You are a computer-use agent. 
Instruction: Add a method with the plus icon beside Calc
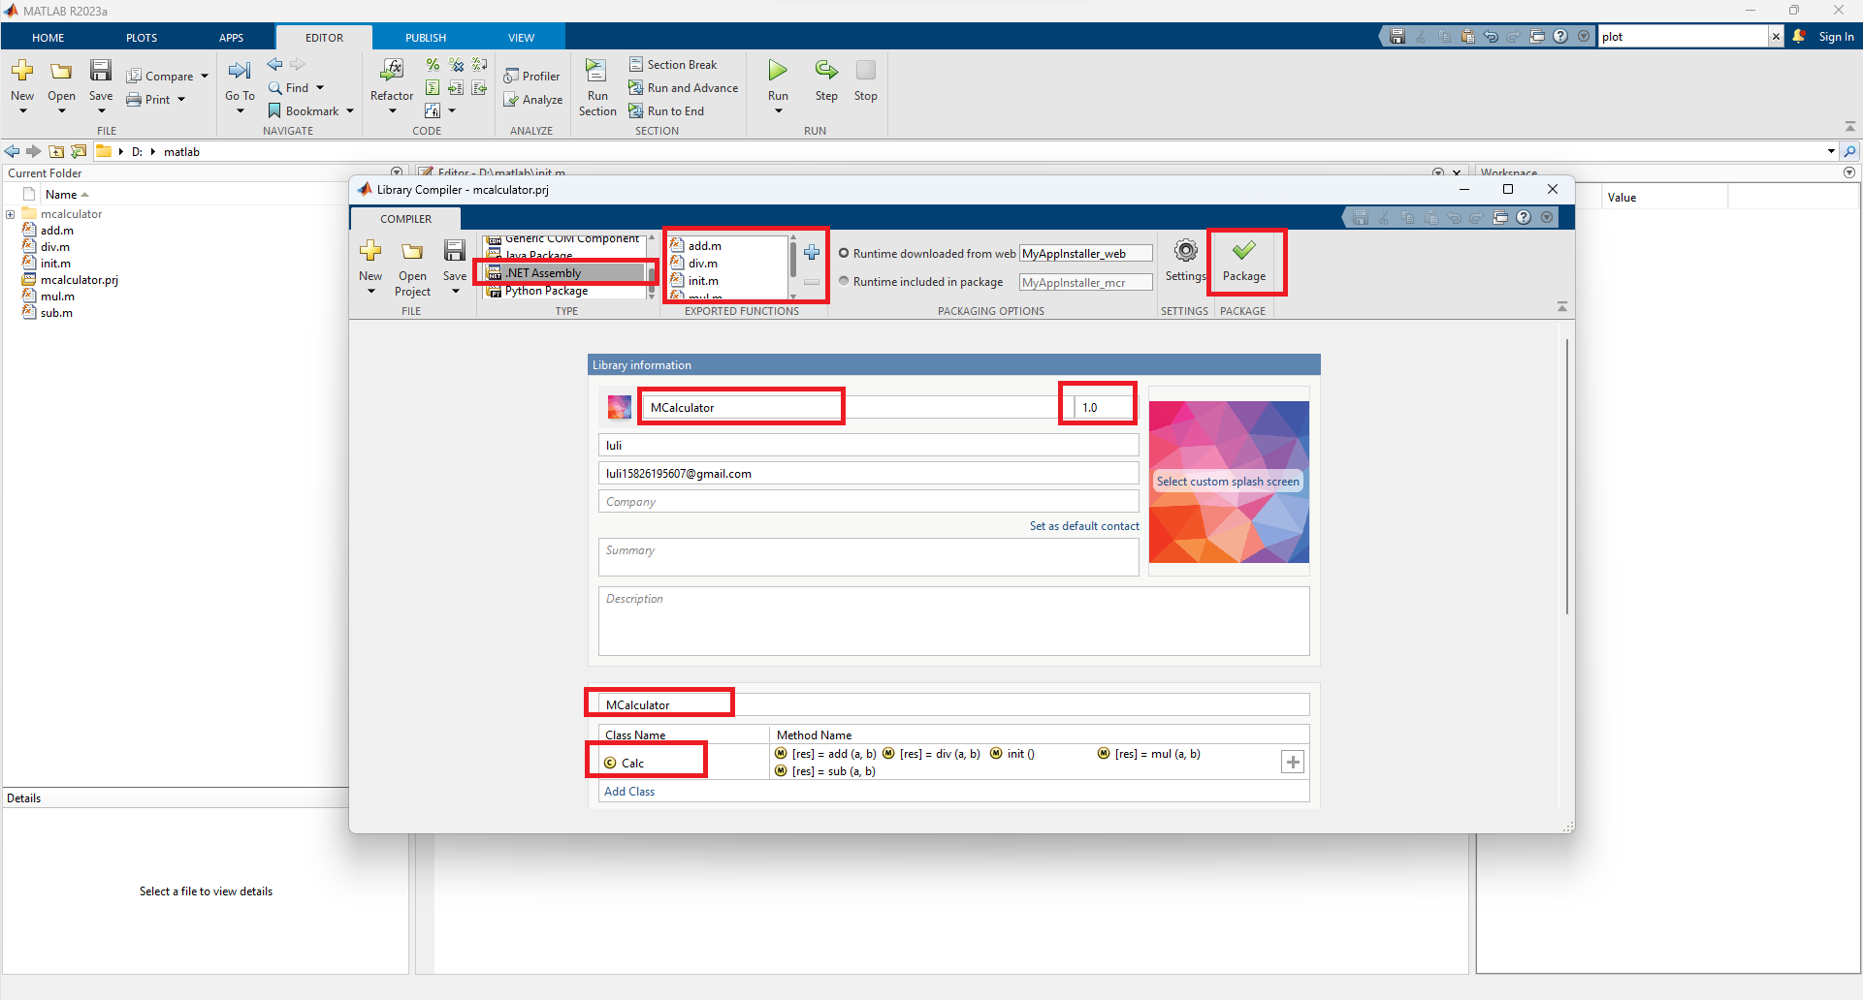pyautogui.click(x=1293, y=763)
